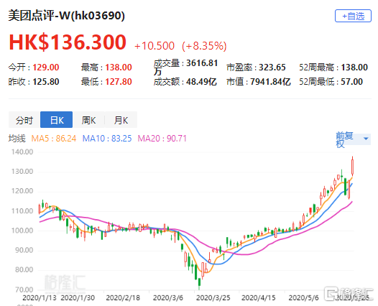Click the MA20 : 90.71 indicator label

tap(162, 139)
